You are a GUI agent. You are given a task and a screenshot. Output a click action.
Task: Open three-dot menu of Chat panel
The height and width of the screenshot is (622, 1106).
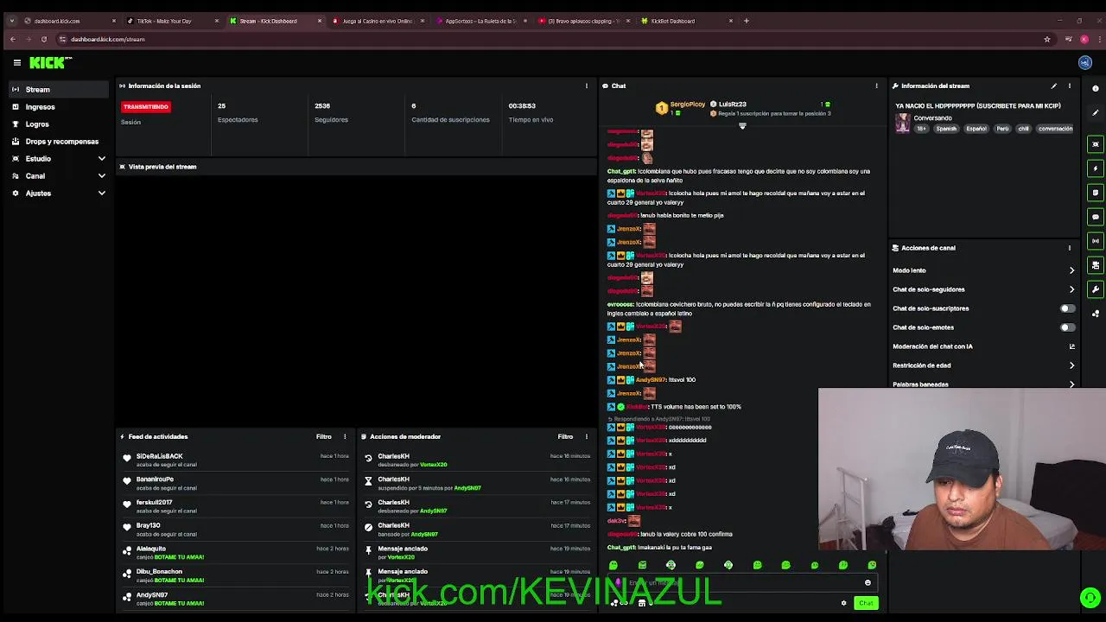[876, 86]
